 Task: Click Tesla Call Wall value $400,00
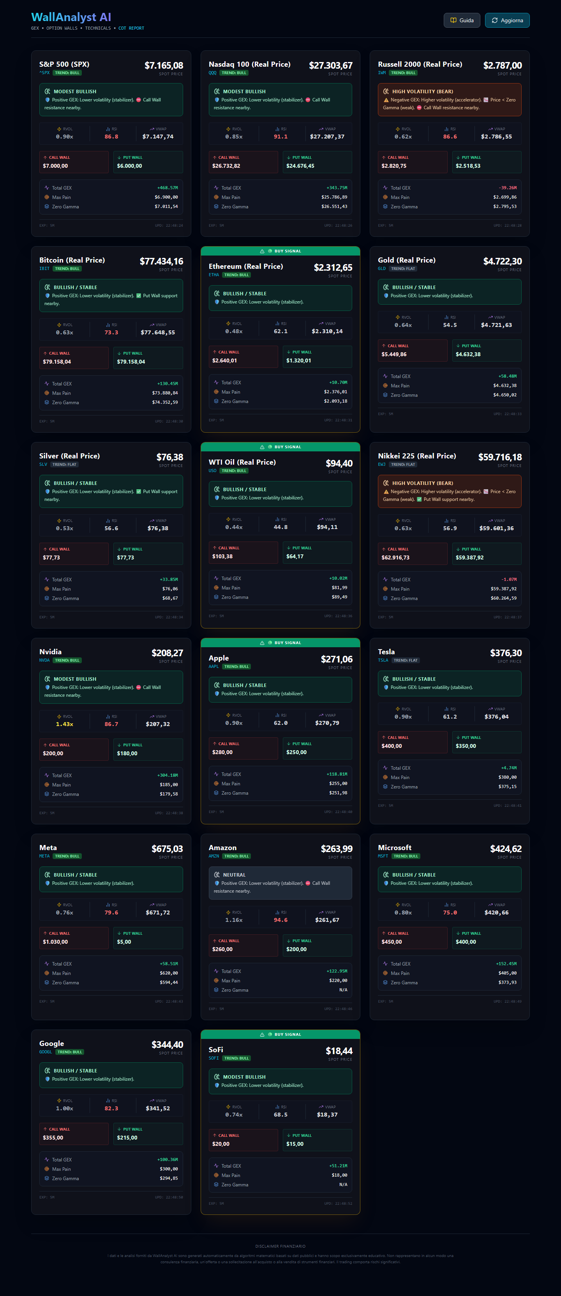[392, 746]
